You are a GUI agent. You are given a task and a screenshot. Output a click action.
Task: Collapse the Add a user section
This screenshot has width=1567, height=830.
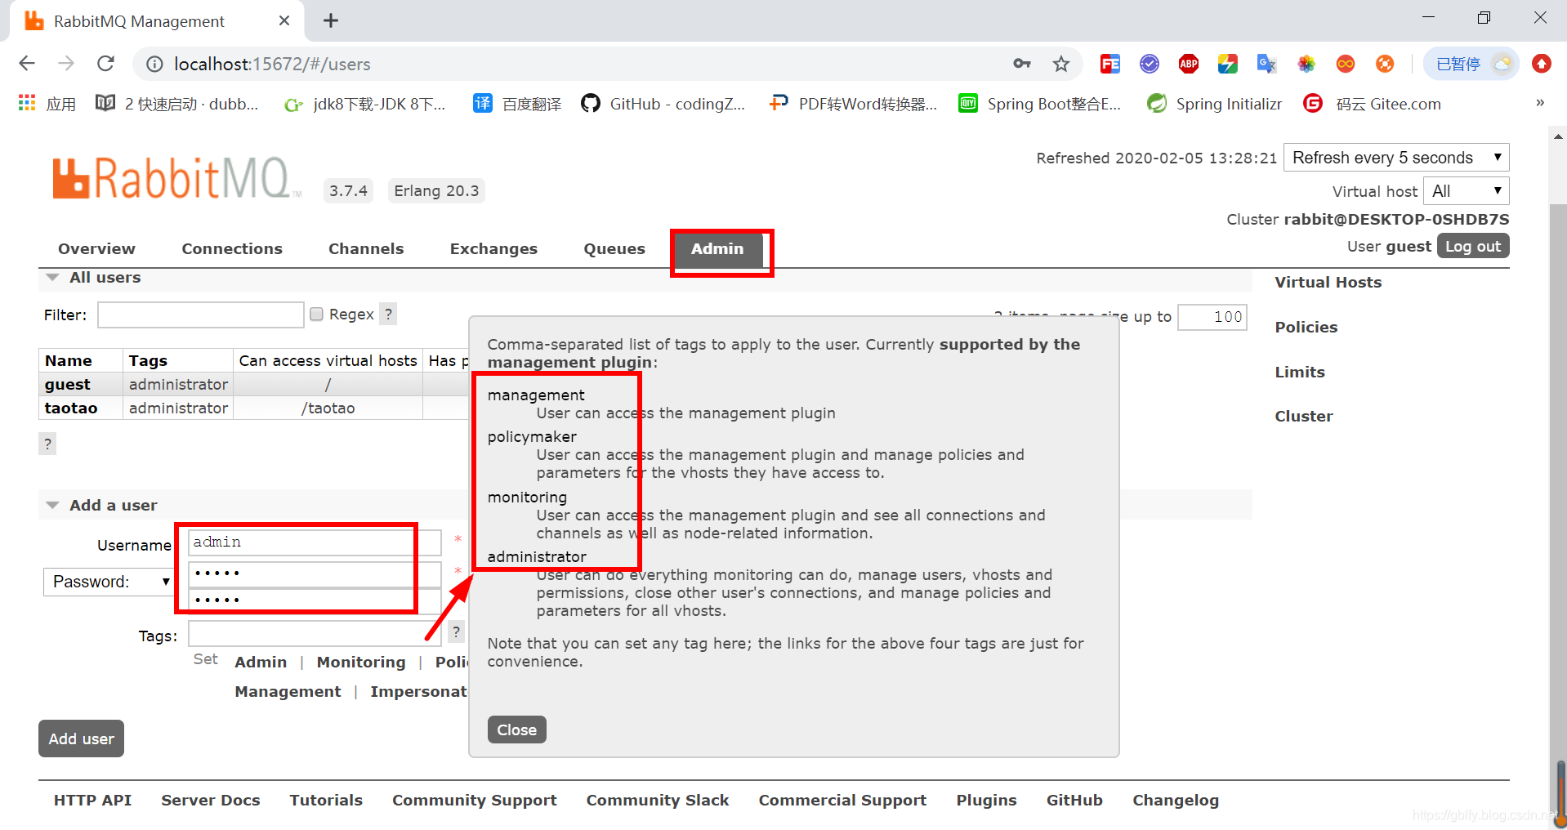click(113, 506)
